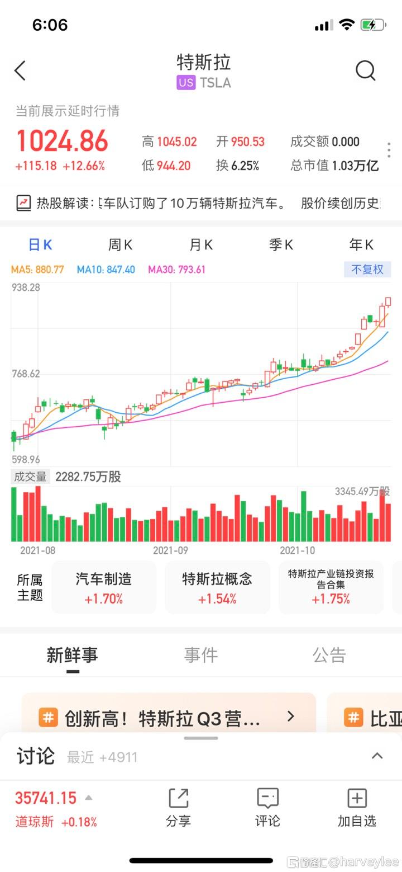This screenshot has width=402, height=872.
Task: Tap the Dow Jones up triangle indicator
Action: click(88, 798)
